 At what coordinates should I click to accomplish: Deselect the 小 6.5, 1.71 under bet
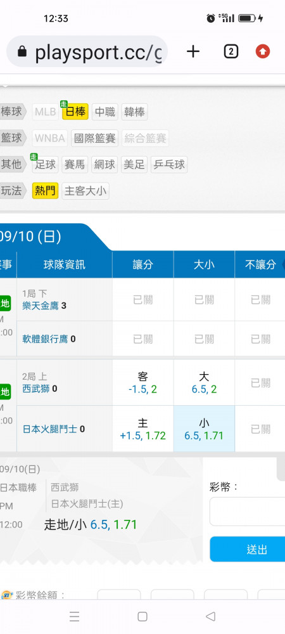205,429
